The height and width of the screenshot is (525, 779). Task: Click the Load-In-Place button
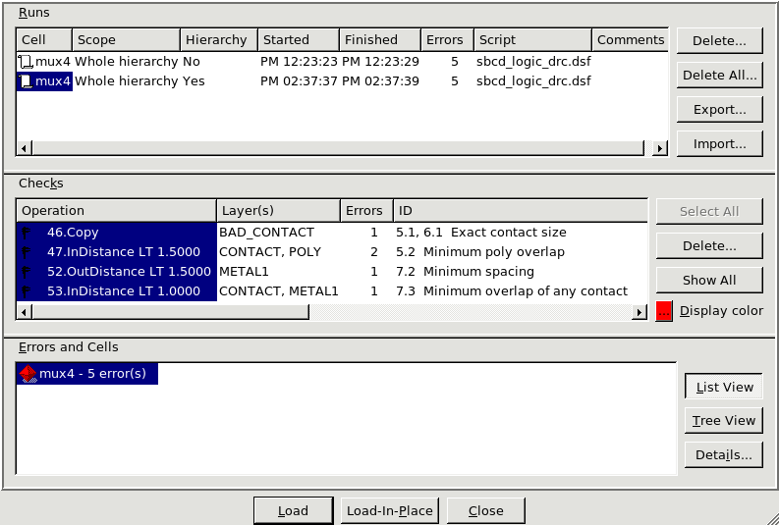390,510
